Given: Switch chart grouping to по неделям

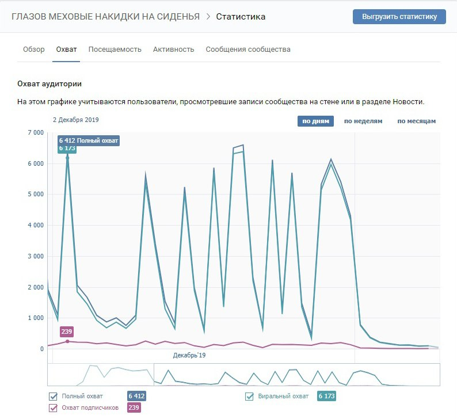Looking at the screenshot, I should point(363,121).
